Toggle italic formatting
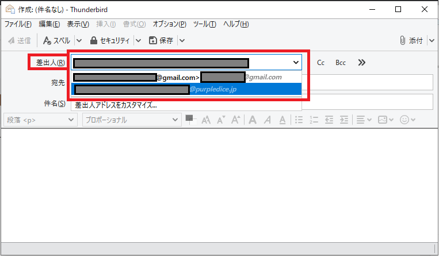 268,120
